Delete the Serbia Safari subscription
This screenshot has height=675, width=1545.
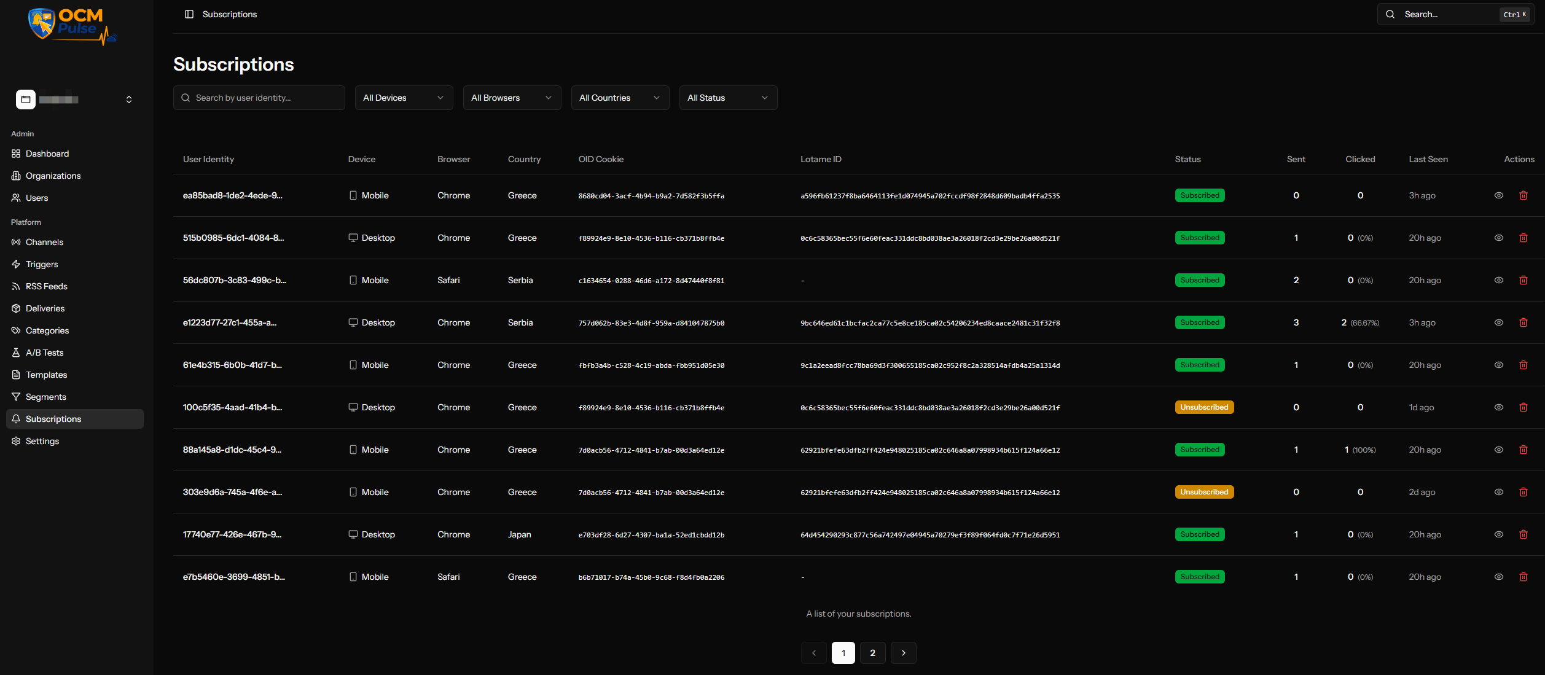[1523, 279]
